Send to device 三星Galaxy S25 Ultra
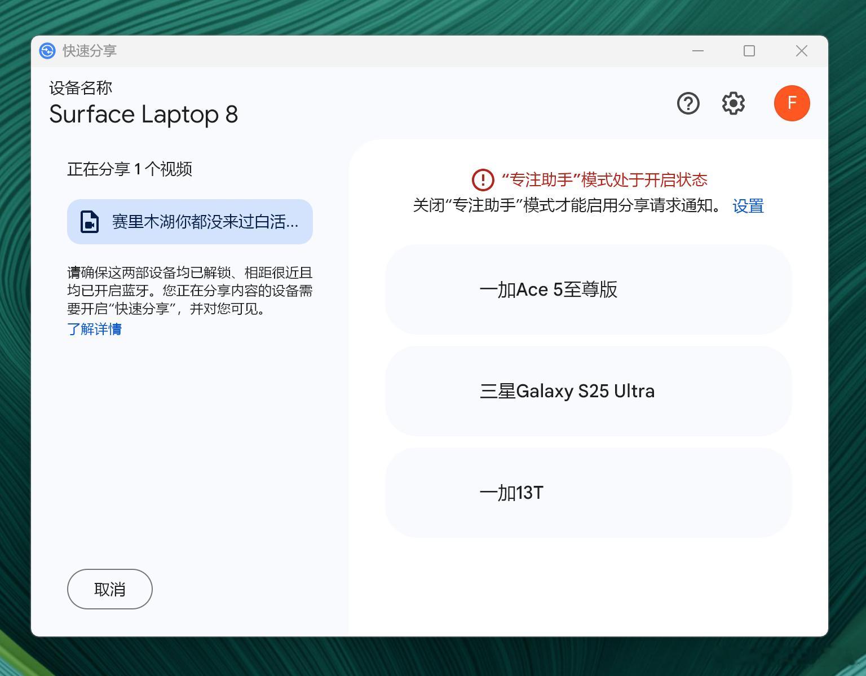866x676 pixels. tap(588, 391)
